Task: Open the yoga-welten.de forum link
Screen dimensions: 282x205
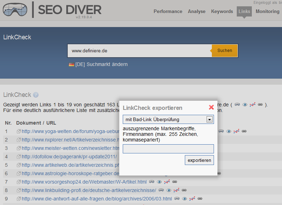Action: (x=70, y=131)
